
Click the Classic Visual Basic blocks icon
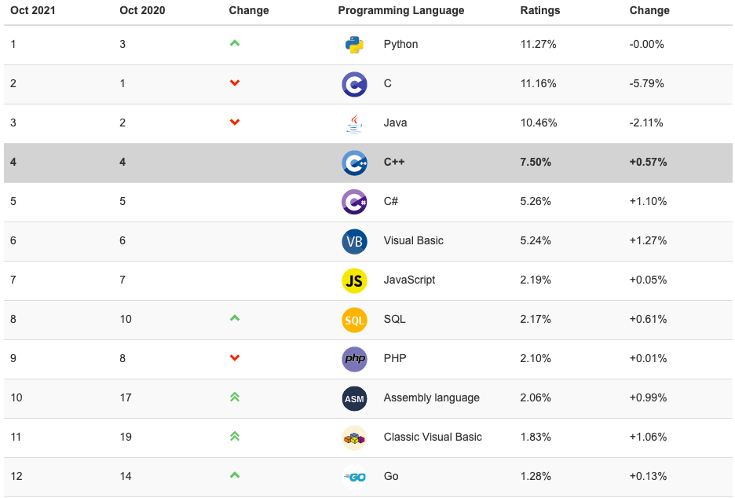(354, 438)
